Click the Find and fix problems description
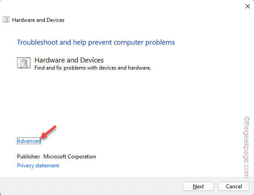The width and height of the screenshot is (254, 195). pyautogui.click(x=93, y=68)
